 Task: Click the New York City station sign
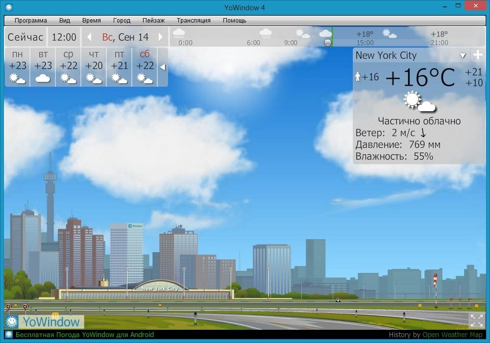[x=160, y=288]
